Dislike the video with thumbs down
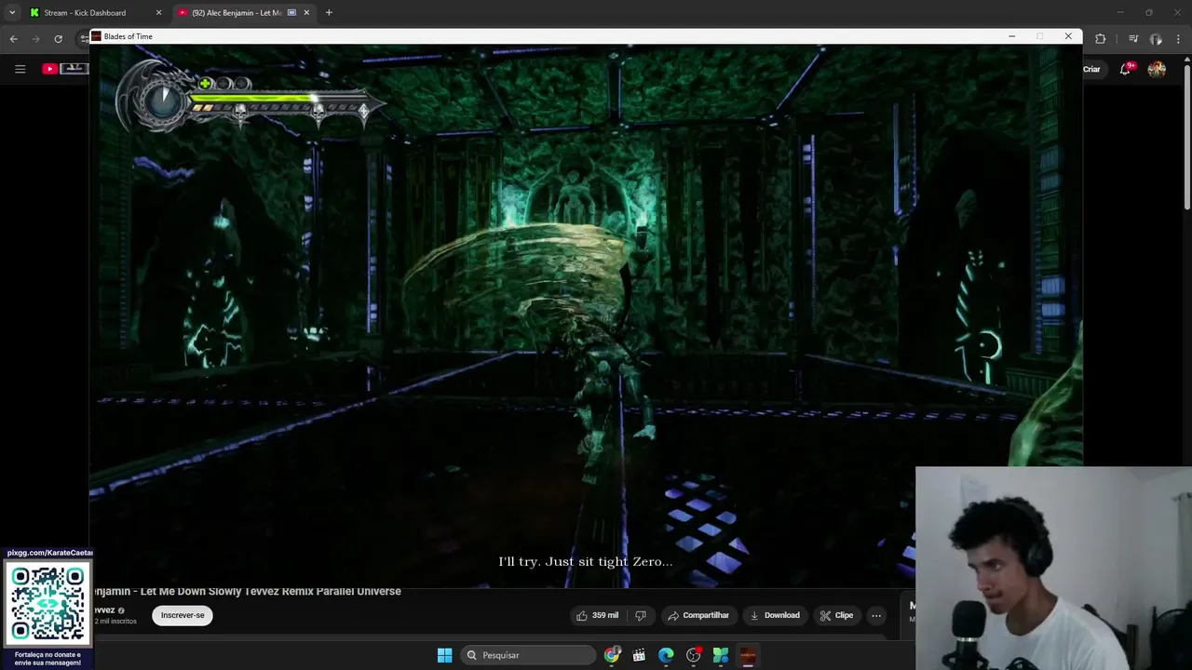1192x670 pixels. tap(640, 615)
